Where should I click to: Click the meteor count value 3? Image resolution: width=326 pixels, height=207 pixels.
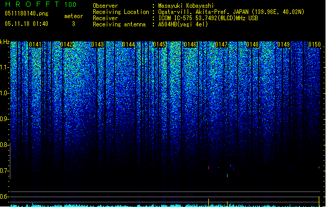point(74,24)
